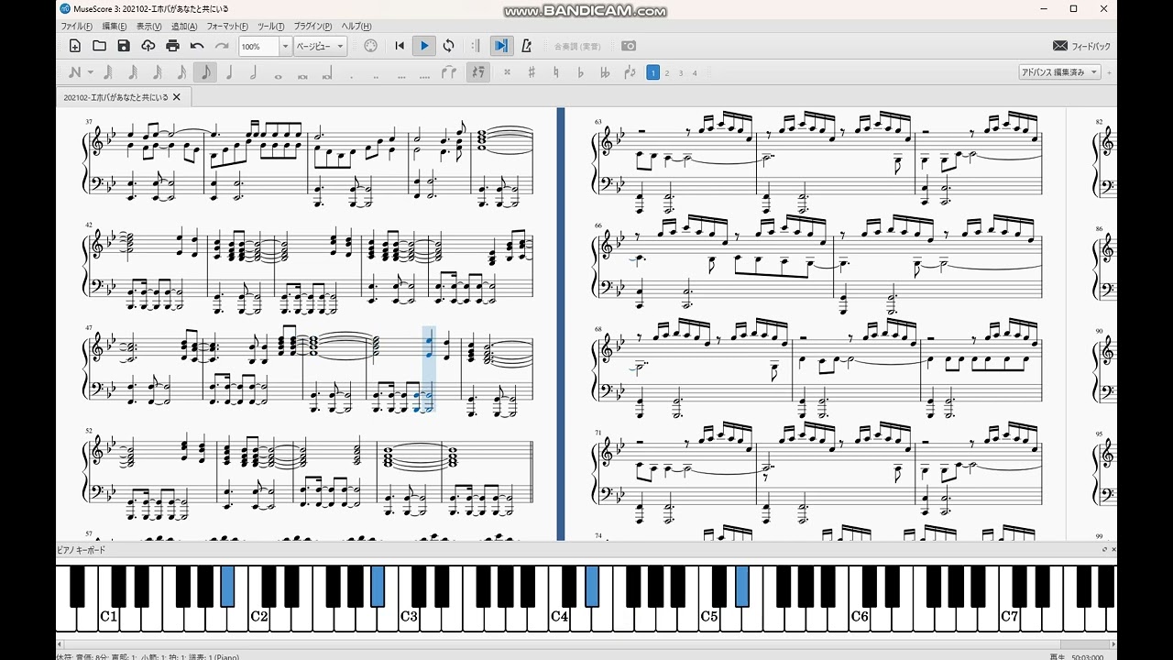Toggle loop playback

pyautogui.click(x=448, y=46)
